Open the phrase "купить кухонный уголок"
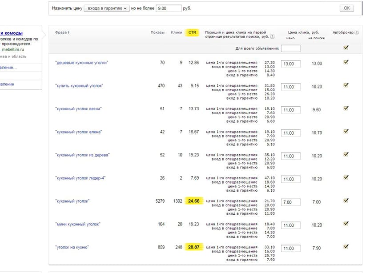Viewport: 378px width, 273px height. coord(79,86)
